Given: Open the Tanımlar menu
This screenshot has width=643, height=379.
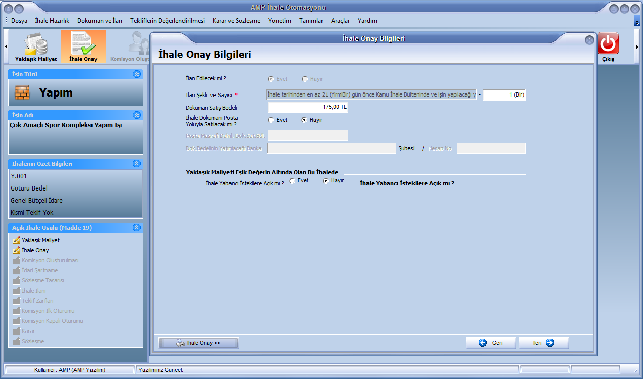Looking at the screenshot, I should pos(311,21).
